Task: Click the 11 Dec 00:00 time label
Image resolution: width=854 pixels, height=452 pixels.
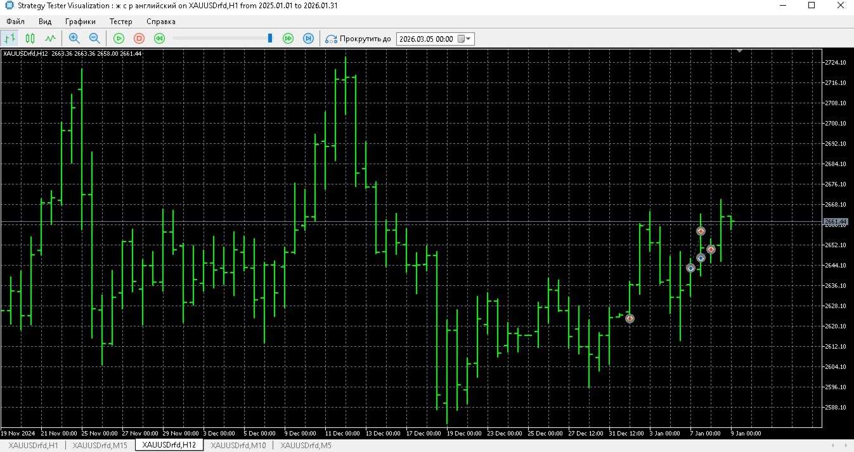Action: tap(342, 434)
